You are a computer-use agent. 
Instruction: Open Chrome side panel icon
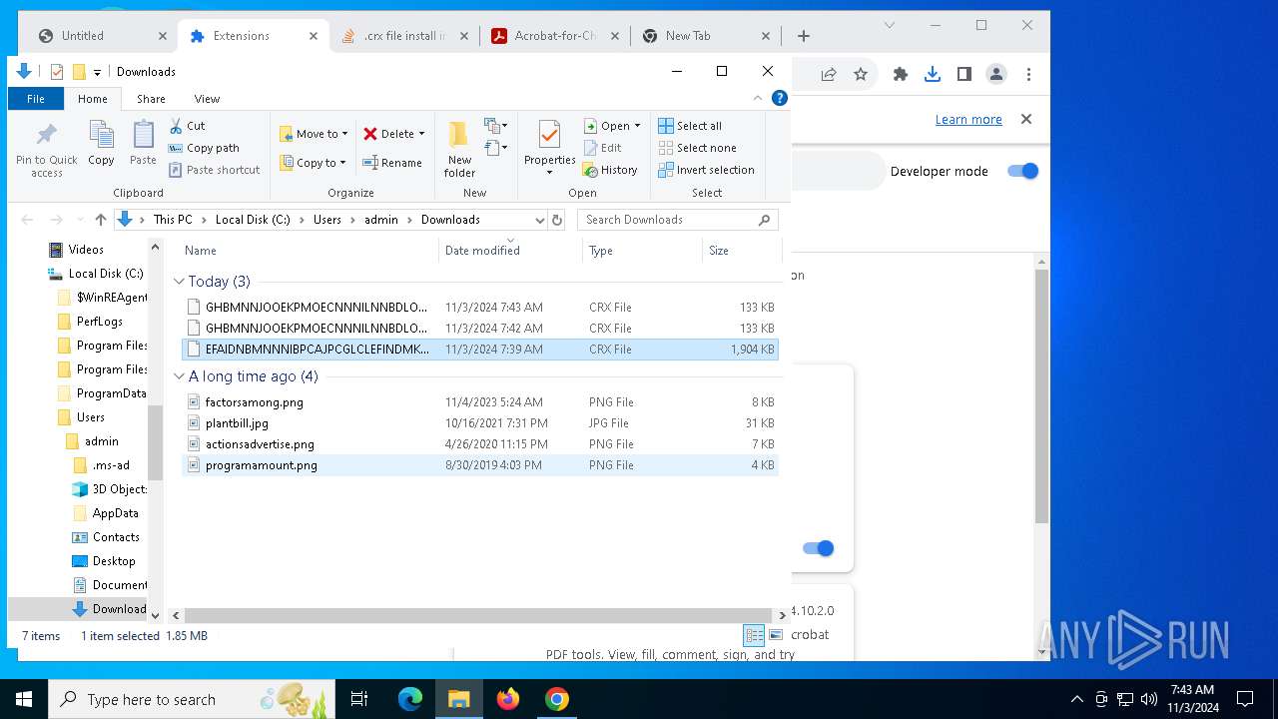tap(964, 74)
